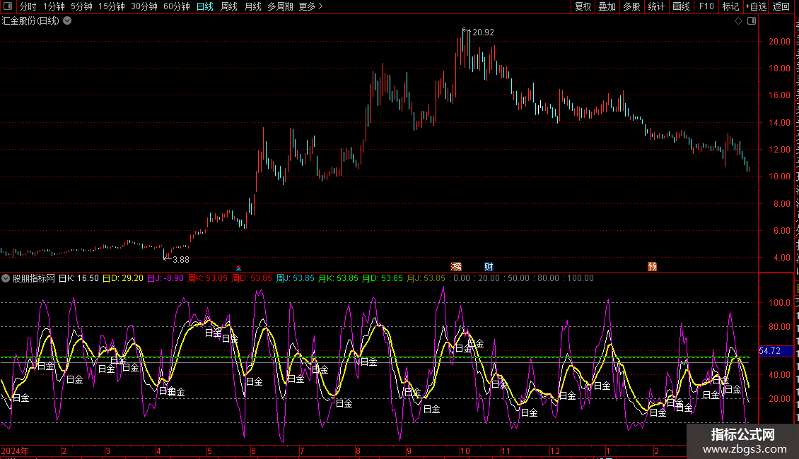Image resolution: width=799 pixels, height=459 pixels.
Task: Switch to the 周线 weekly chart tab
Action: point(229,6)
